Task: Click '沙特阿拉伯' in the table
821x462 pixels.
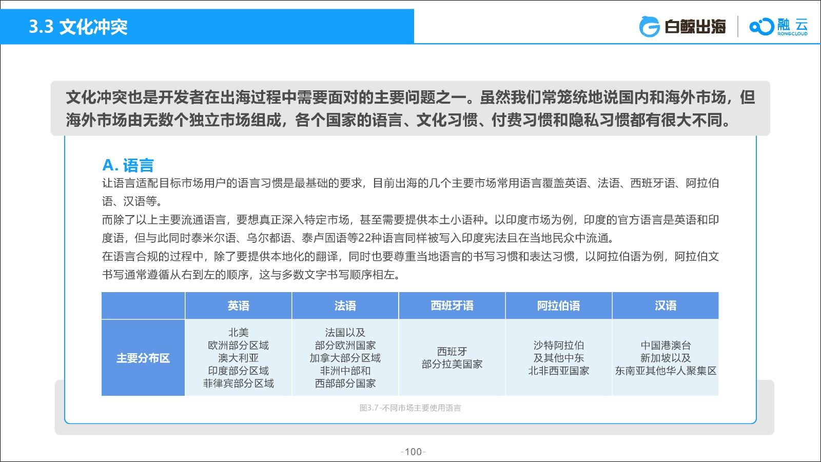Action: click(x=559, y=345)
